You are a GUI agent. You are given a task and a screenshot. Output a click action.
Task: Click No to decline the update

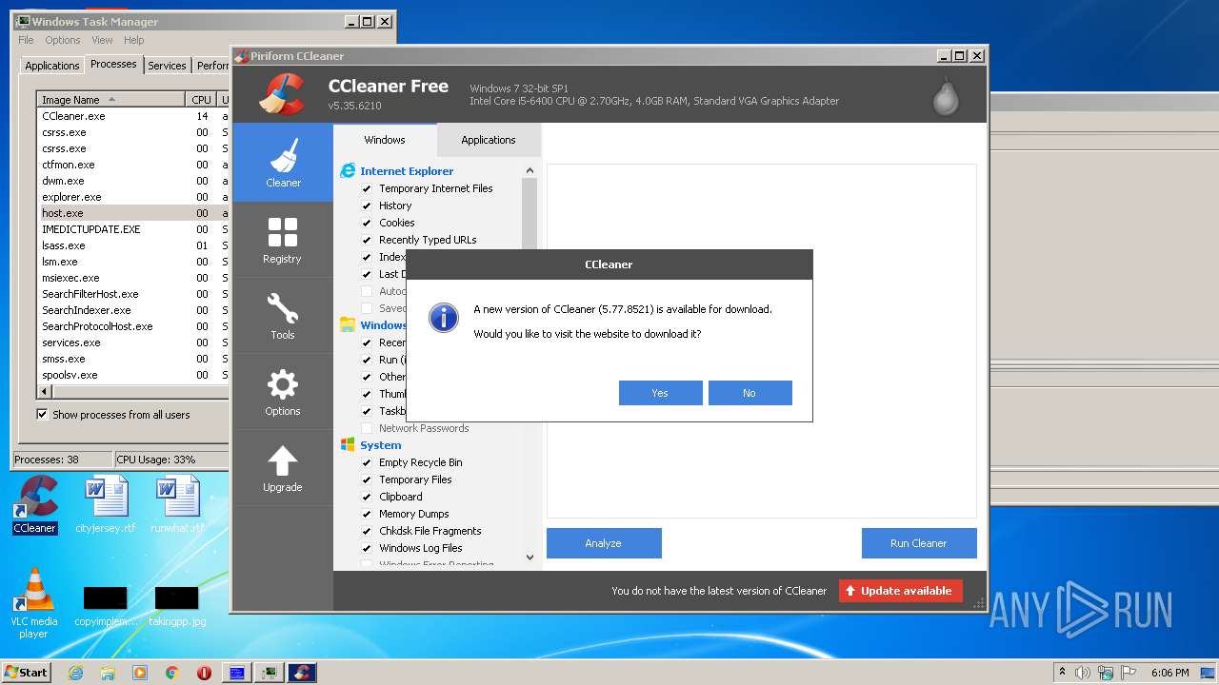[749, 393]
